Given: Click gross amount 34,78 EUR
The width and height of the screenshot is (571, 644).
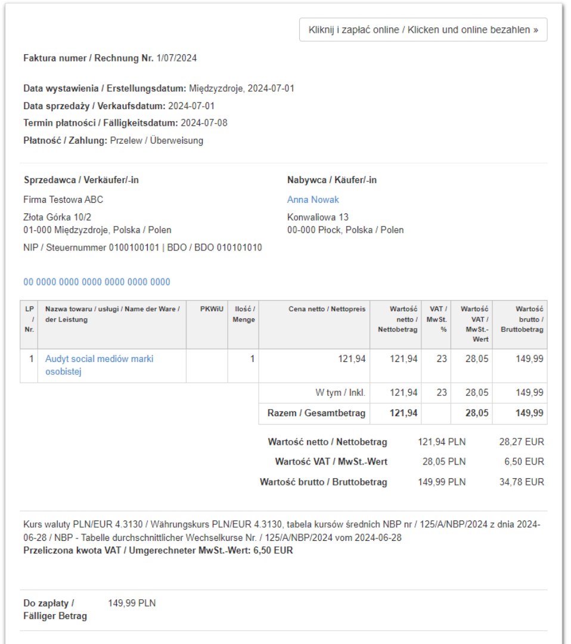Looking at the screenshot, I should (x=522, y=482).
